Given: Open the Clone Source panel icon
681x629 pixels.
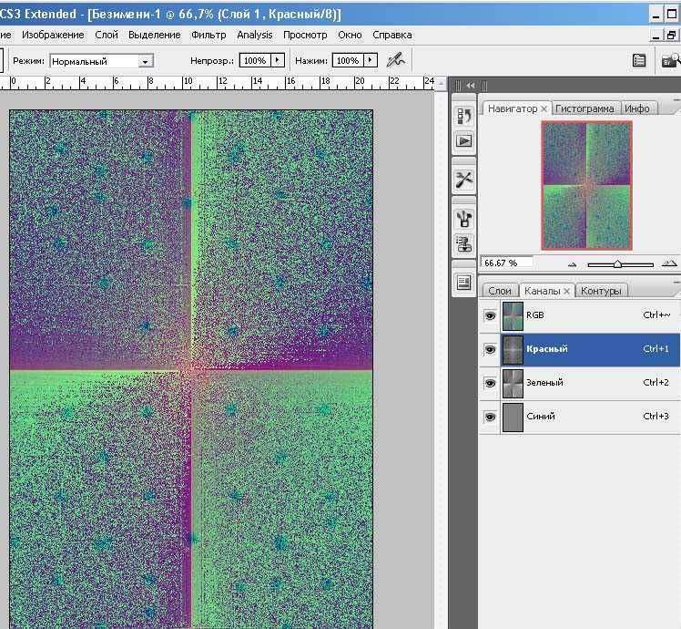Looking at the screenshot, I should click(x=464, y=244).
